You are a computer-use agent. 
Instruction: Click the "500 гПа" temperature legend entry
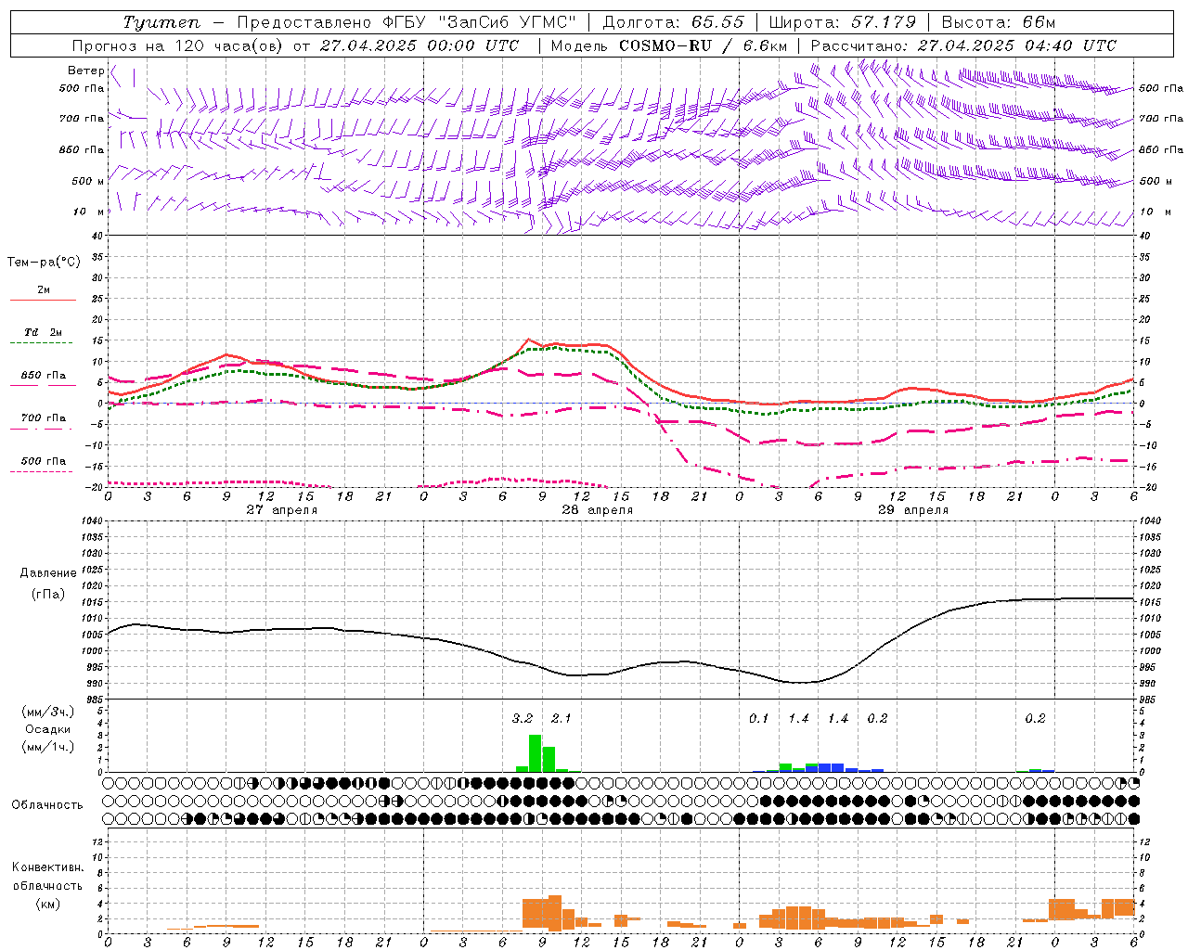click(44, 461)
